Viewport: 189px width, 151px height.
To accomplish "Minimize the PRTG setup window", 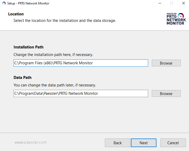I will point(159,3).
